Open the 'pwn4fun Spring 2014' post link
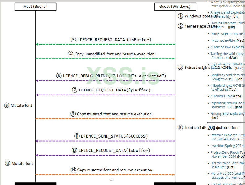Image resolution: width=245 pixels, height=185 pixels. [227, 146]
